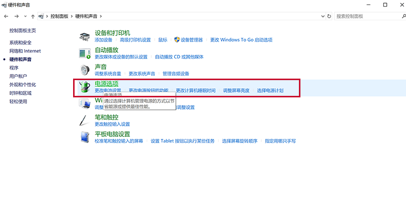Go up one level with up arrow
The image size is (406, 213).
(x=33, y=16)
